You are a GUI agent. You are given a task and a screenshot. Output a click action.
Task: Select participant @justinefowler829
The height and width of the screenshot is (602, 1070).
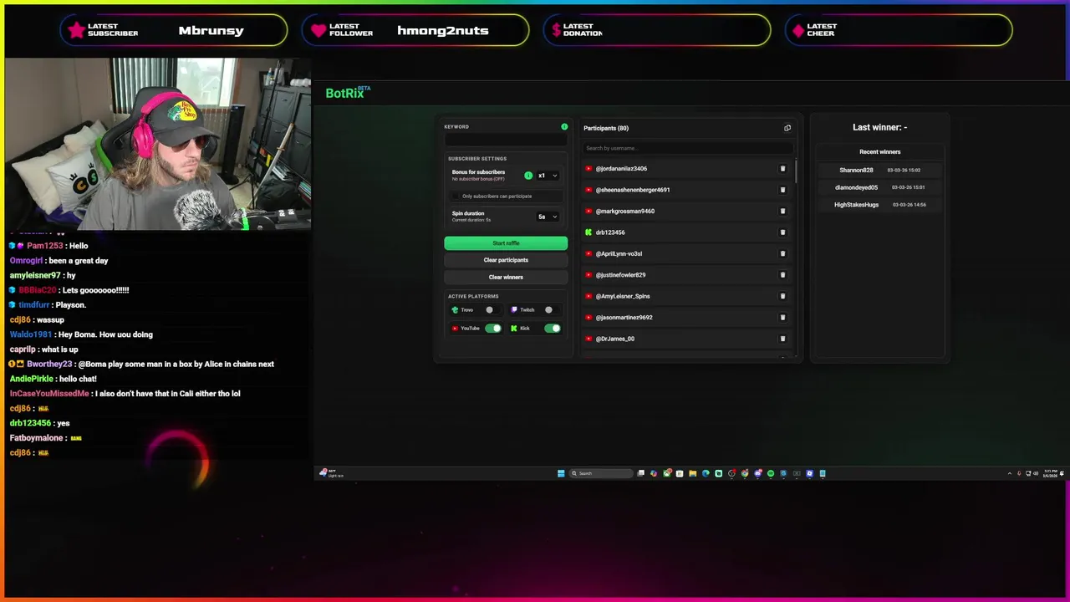click(x=620, y=275)
